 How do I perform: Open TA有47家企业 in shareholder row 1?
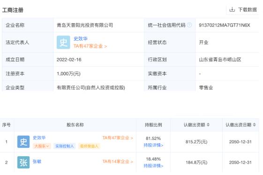[118, 138]
